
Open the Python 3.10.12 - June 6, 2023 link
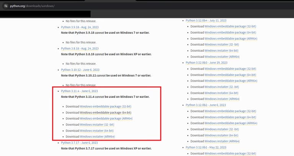80,70
